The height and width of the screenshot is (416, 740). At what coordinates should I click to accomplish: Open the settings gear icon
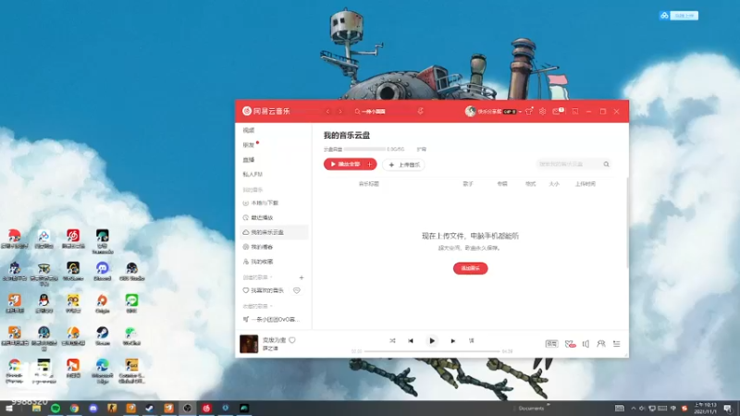(543, 111)
